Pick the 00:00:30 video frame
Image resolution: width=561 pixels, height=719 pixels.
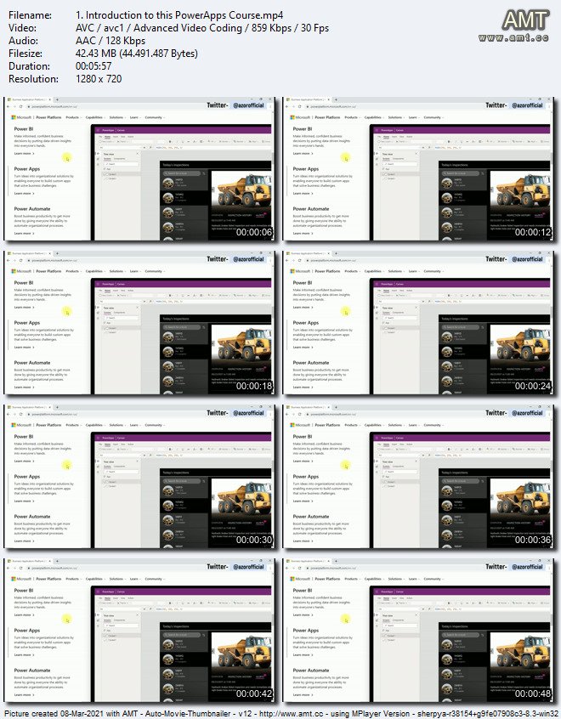coord(139,477)
